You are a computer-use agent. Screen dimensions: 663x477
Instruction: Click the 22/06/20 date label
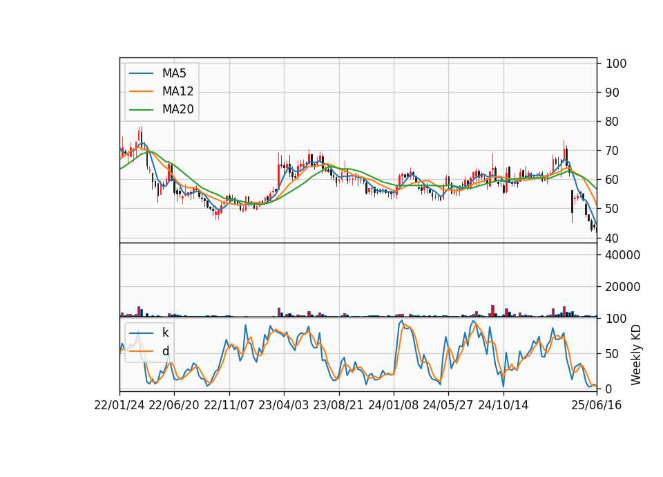tap(174, 405)
